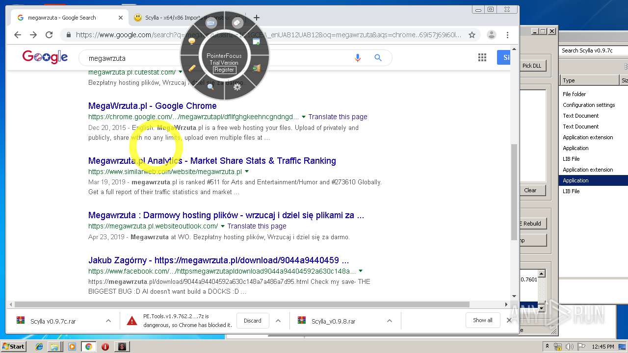Click Register in PointerFocus wheel
Viewport: 628px width, 353px height.
pyautogui.click(x=224, y=70)
